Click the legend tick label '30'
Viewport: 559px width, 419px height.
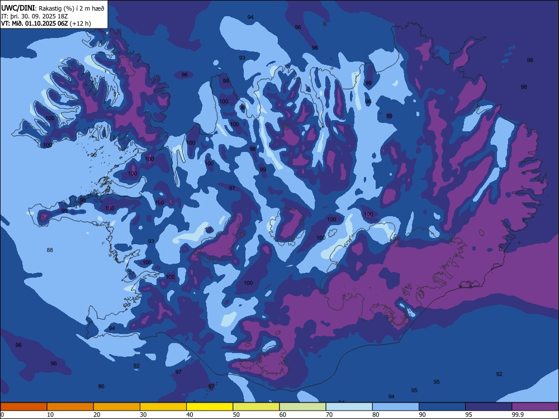[143, 415]
